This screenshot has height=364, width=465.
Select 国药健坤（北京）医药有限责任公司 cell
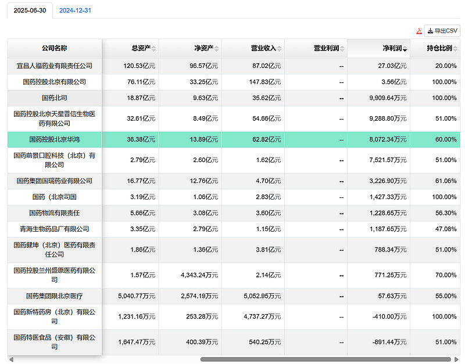pyautogui.click(x=55, y=250)
